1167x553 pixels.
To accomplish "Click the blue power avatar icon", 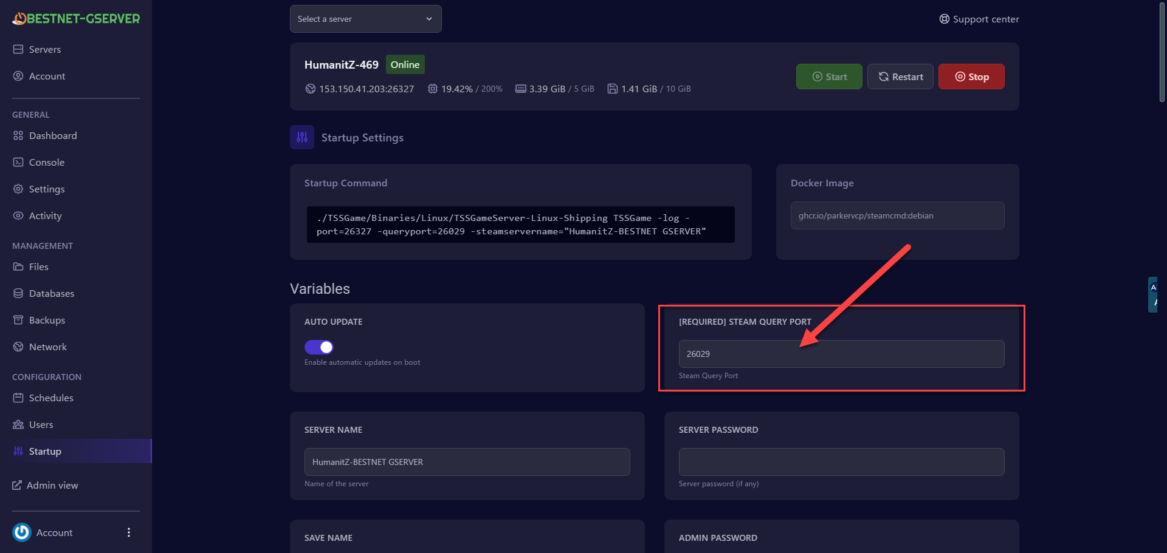I will point(22,532).
